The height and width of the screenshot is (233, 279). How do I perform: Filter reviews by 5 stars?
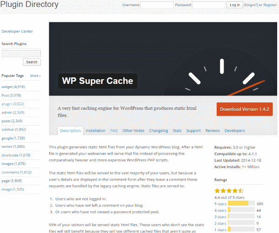220,204
